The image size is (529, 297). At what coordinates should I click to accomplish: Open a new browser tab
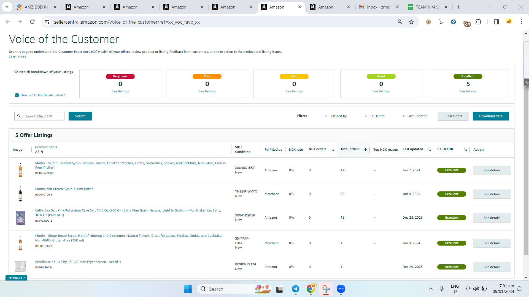click(458, 7)
